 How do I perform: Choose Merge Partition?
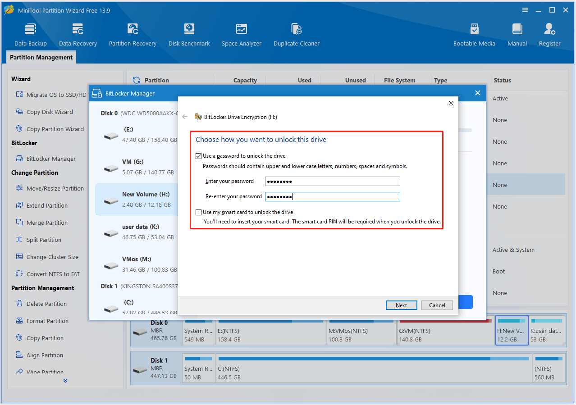[41, 223]
